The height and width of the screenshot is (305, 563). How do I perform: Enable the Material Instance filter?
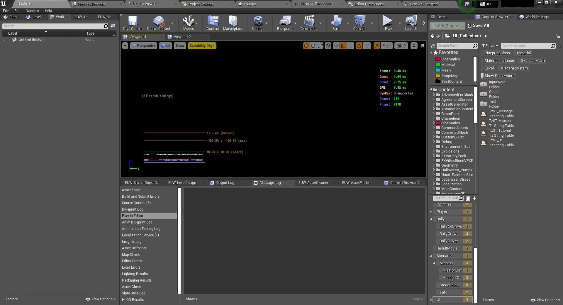pyautogui.click(x=499, y=61)
